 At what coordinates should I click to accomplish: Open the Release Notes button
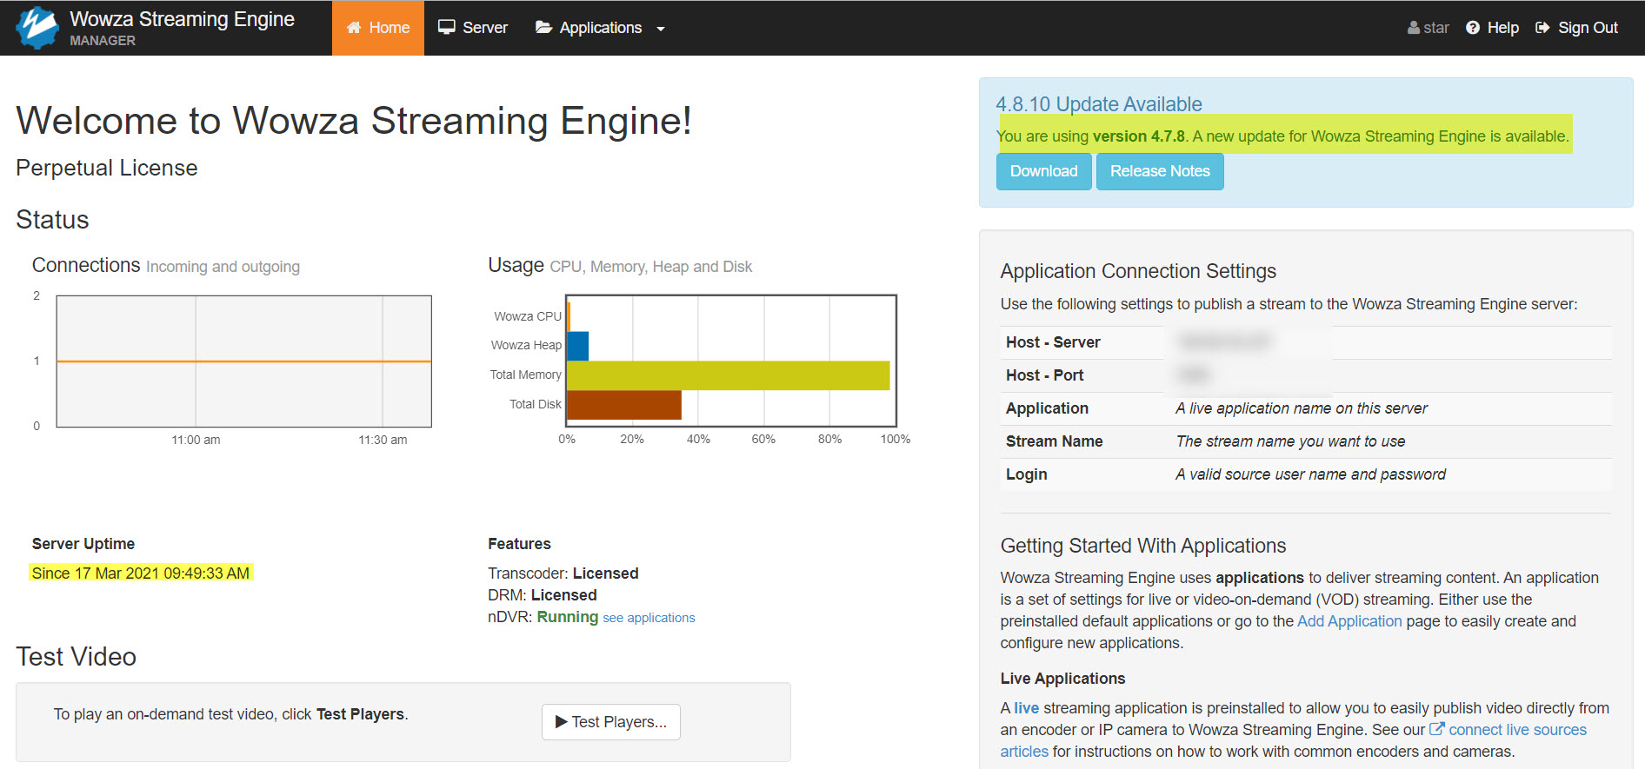(x=1160, y=171)
